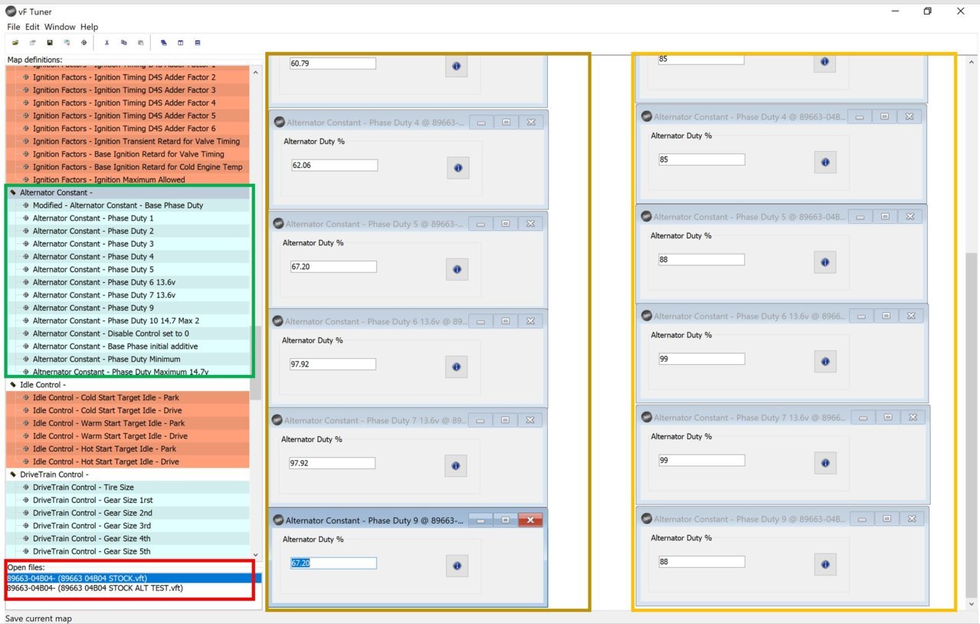Click the tile windows vertically icon

(x=180, y=43)
